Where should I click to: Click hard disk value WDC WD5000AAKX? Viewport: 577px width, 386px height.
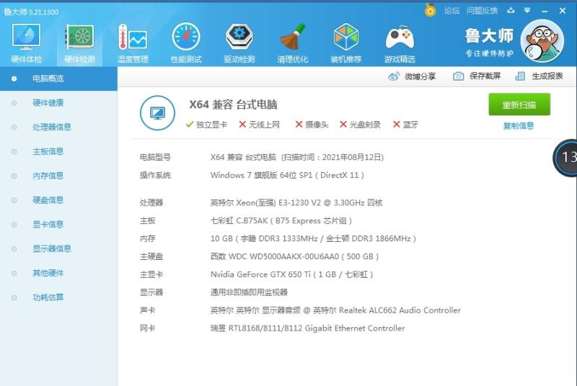[294, 256]
